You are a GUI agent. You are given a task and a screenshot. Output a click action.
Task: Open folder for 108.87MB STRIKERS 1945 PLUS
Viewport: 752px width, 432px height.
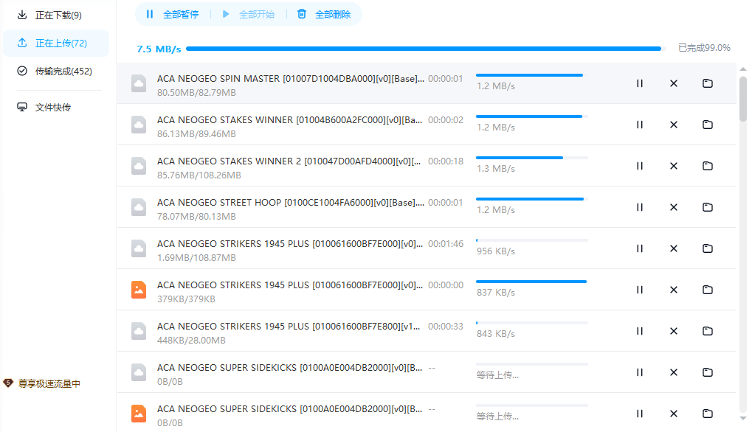tap(708, 248)
